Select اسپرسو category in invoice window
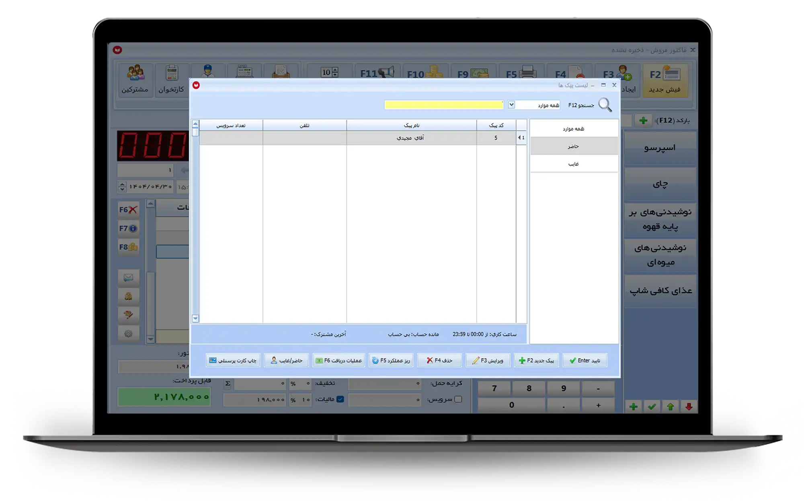 660,148
